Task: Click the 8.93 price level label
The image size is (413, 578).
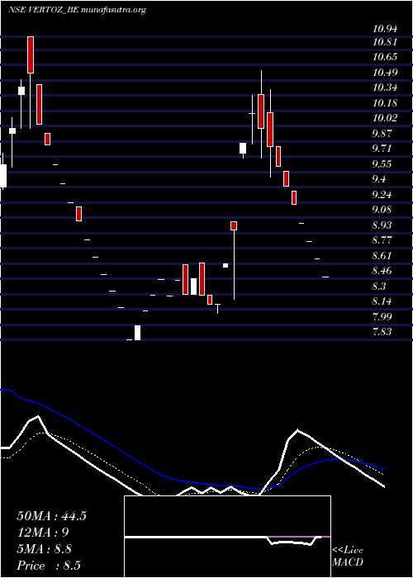Action: click(x=382, y=225)
